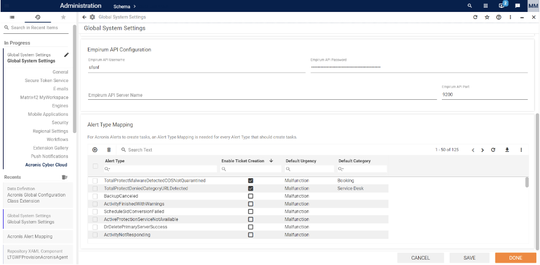The image size is (540, 265).
Task: Switch to favorites star tab
Action: [63, 17]
